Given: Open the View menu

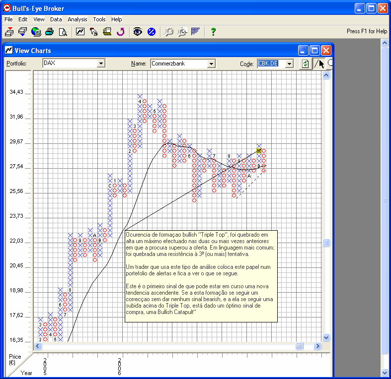Looking at the screenshot, I should [x=39, y=19].
